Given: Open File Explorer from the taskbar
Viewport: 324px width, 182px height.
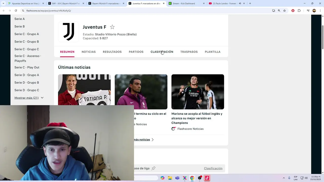Looking at the screenshot, I should 170,178.
